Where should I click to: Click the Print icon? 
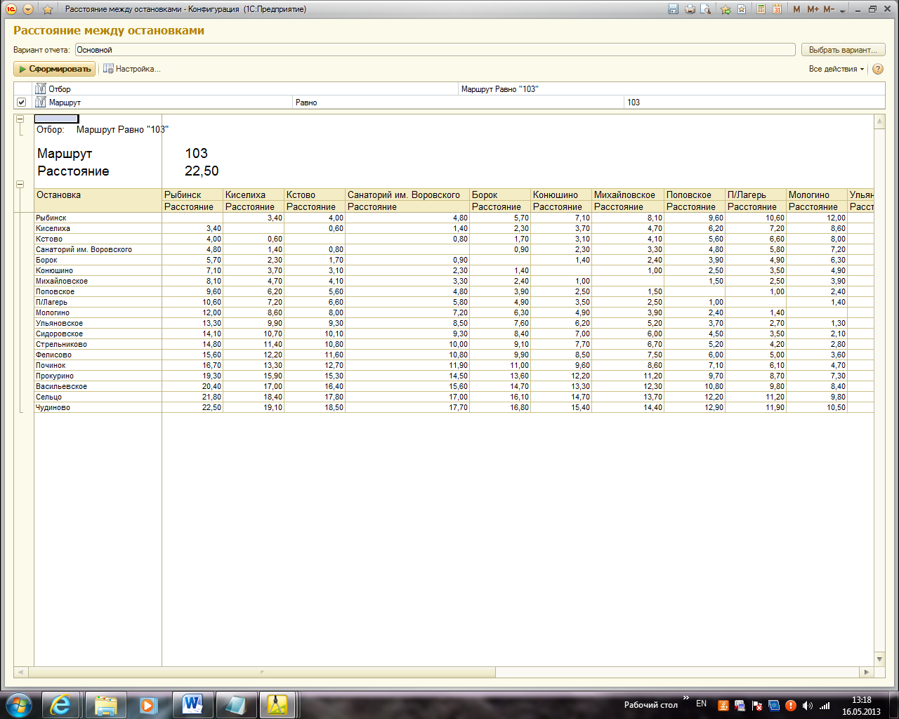pos(690,9)
